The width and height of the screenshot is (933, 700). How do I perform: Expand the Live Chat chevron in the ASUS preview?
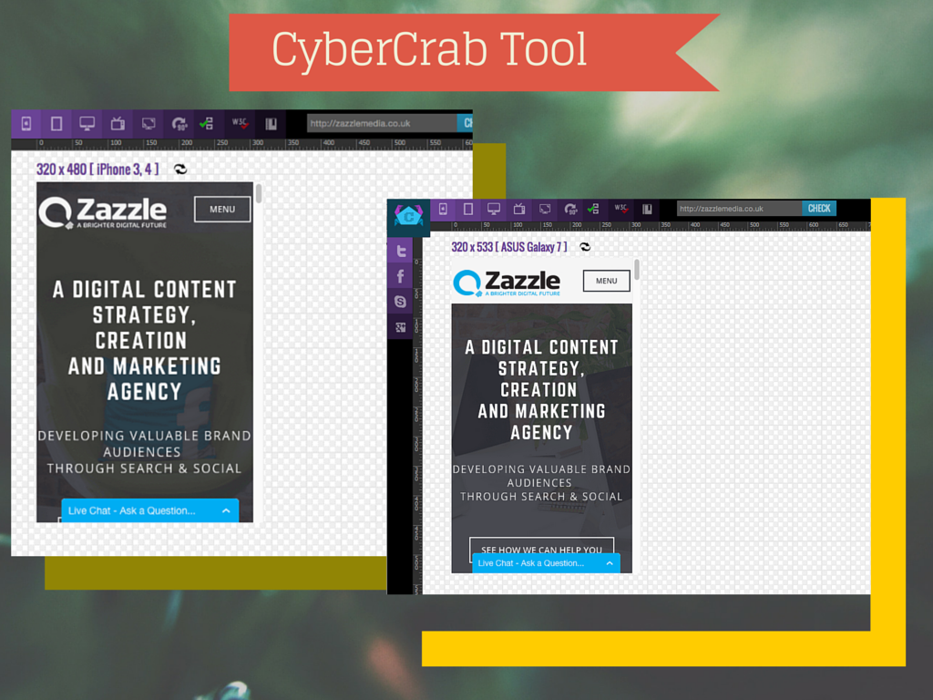pos(610,563)
